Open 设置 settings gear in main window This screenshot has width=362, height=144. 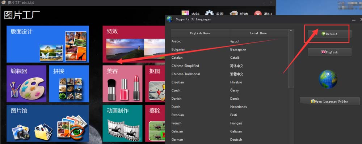point(209,13)
